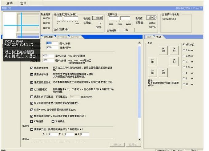Select the 1 mm step radio button
The height and width of the screenshot is (151, 209).
[x=184, y=73]
